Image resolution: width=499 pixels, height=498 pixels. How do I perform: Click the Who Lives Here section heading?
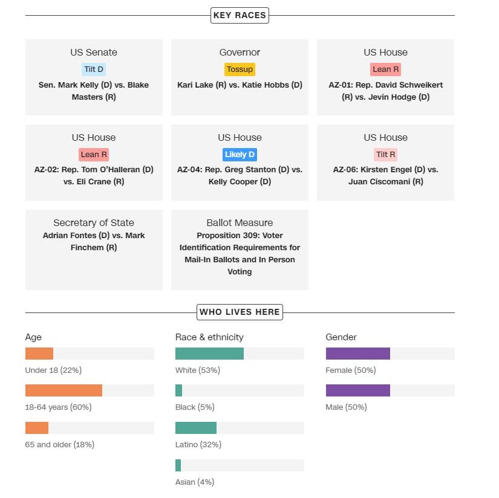[x=240, y=312]
